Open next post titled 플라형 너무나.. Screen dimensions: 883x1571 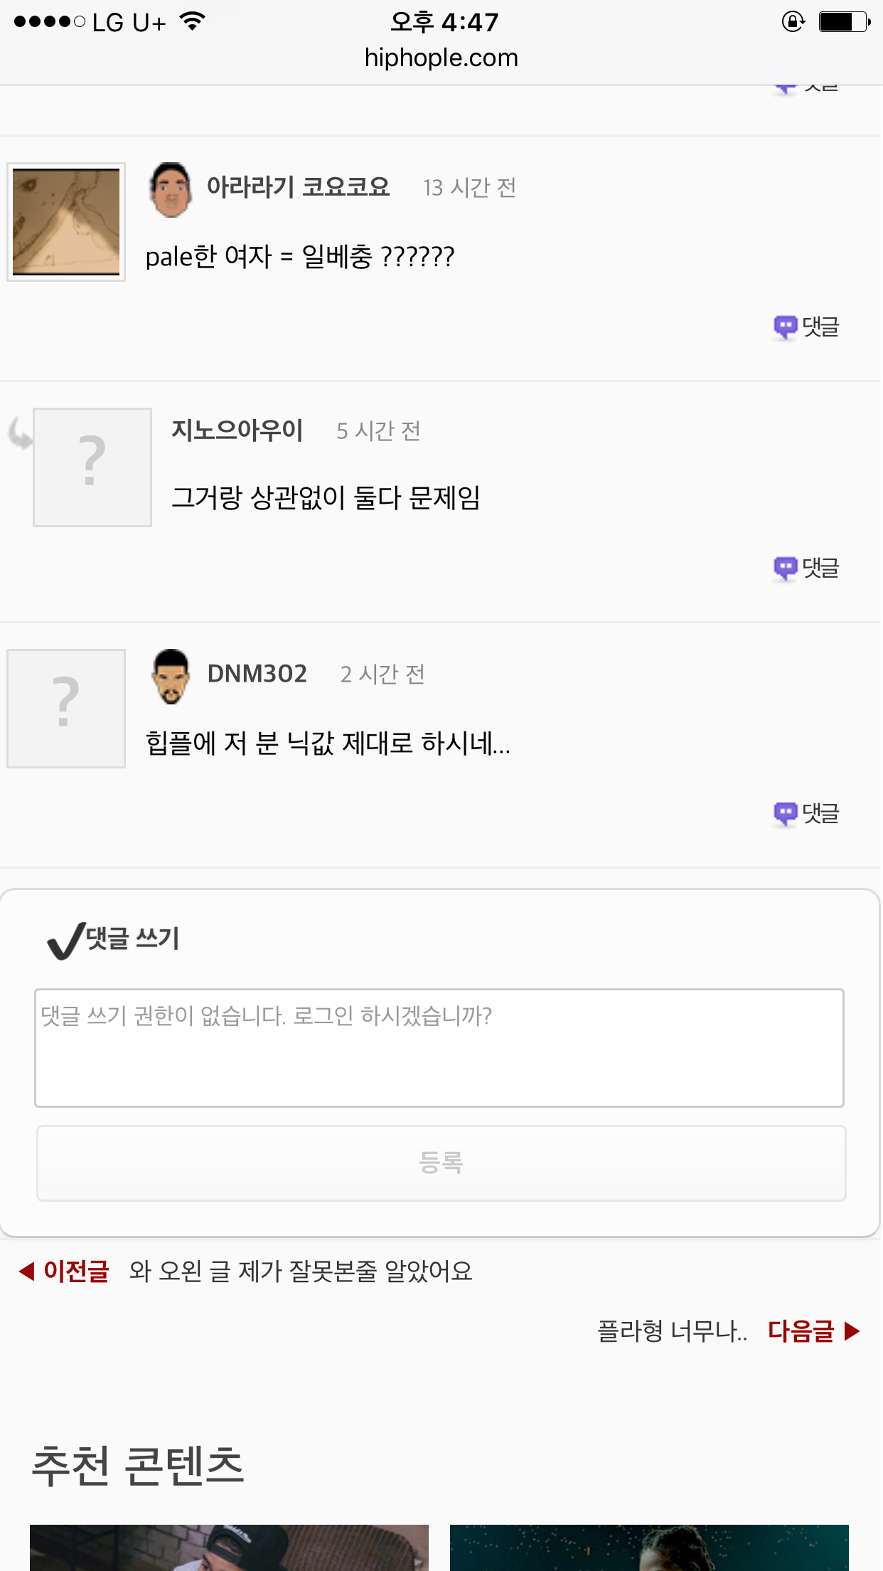[672, 1331]
